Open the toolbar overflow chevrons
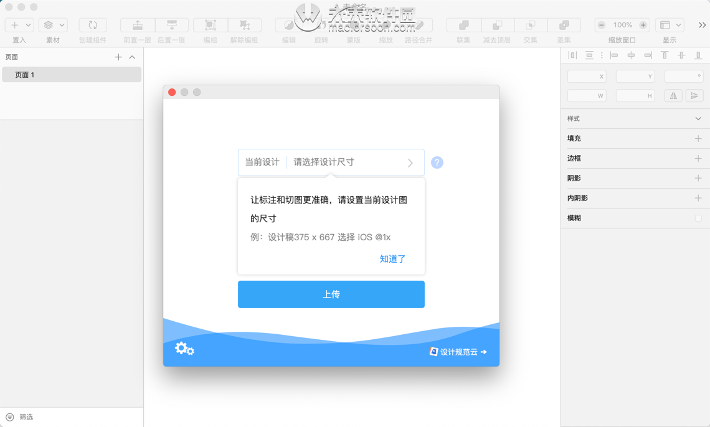 pos(702,26)
